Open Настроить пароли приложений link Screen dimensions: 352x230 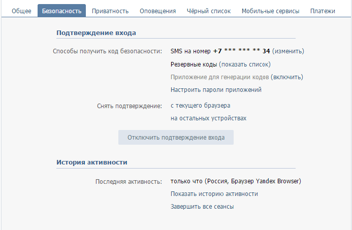(216, 90)
